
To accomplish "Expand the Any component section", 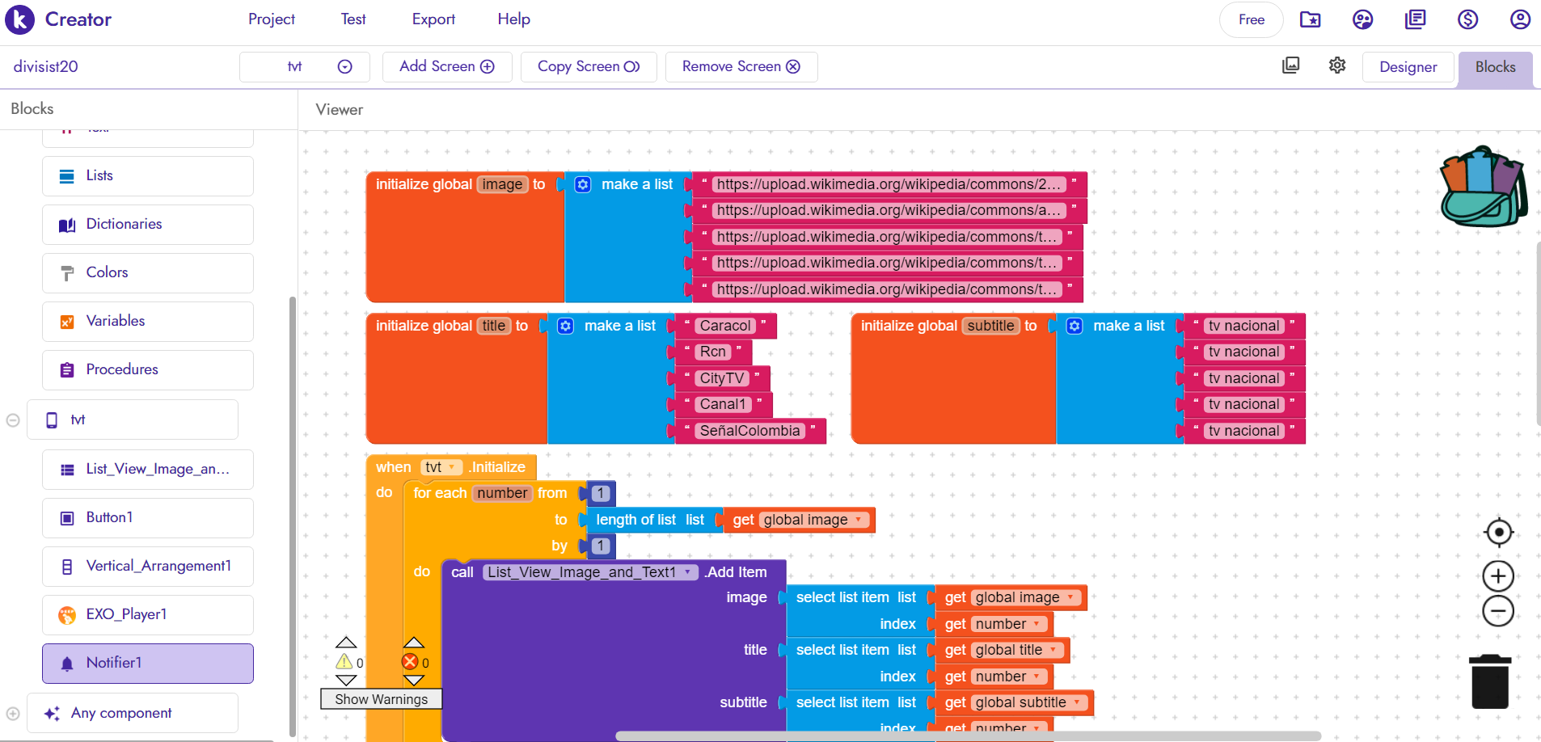I will pyautogui.click(x=13, y=714).
